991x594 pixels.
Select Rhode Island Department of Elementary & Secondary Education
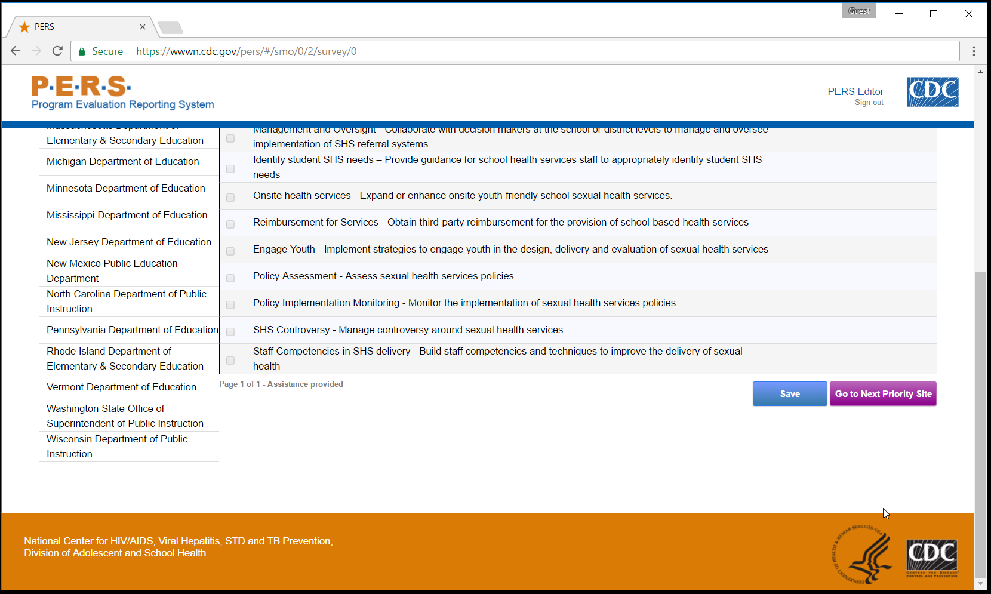[x=129, y=359]
